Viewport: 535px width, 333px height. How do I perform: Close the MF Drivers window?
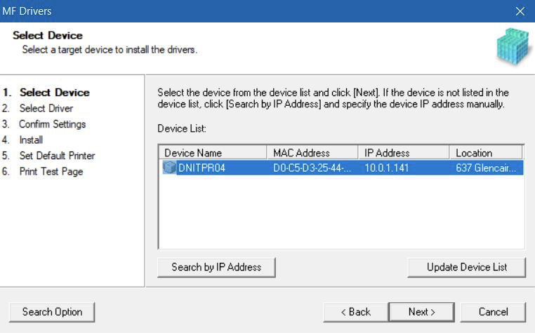[520, 11]
